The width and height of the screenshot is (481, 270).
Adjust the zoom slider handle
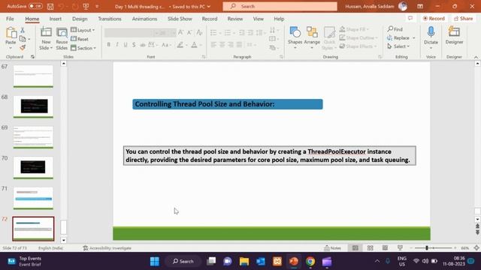[427, 248]
